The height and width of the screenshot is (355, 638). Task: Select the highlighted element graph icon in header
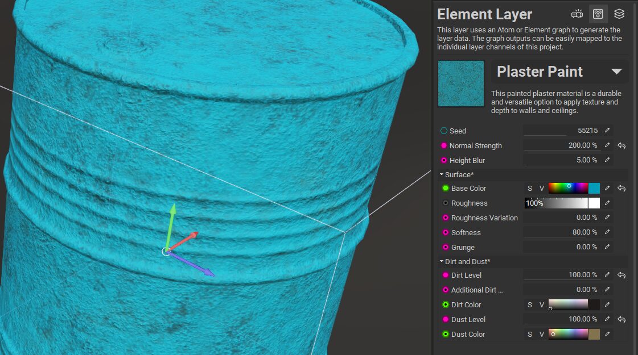pos(598,14)
